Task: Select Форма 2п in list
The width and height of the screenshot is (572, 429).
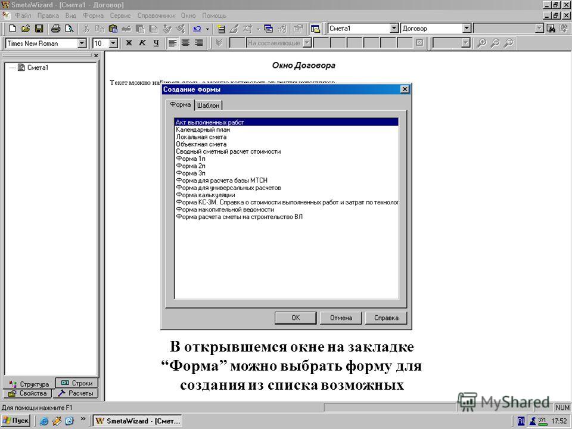Action: 287,166
